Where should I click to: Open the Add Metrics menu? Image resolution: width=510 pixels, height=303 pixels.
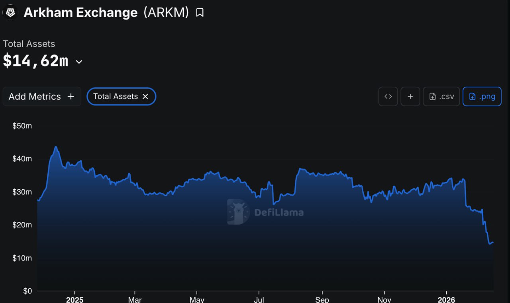42,97
